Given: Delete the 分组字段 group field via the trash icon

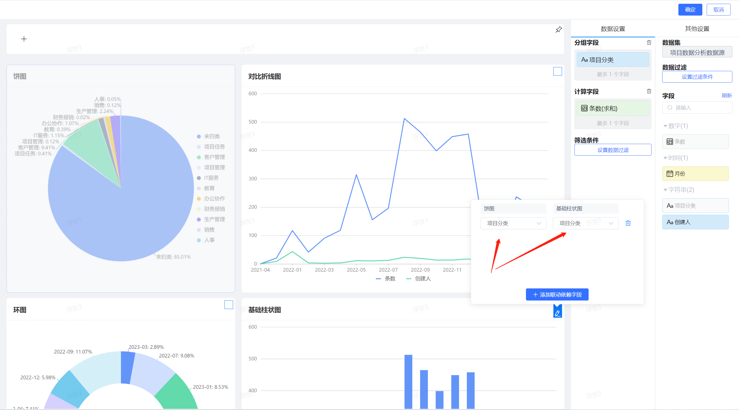Looking at the screenshot, I should tap(649, 43).
